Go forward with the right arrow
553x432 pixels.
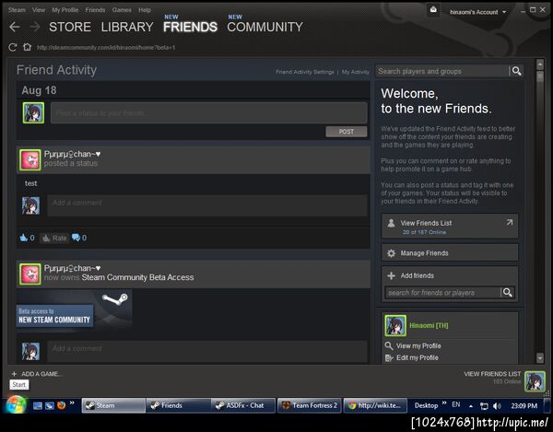coord(35,27)
